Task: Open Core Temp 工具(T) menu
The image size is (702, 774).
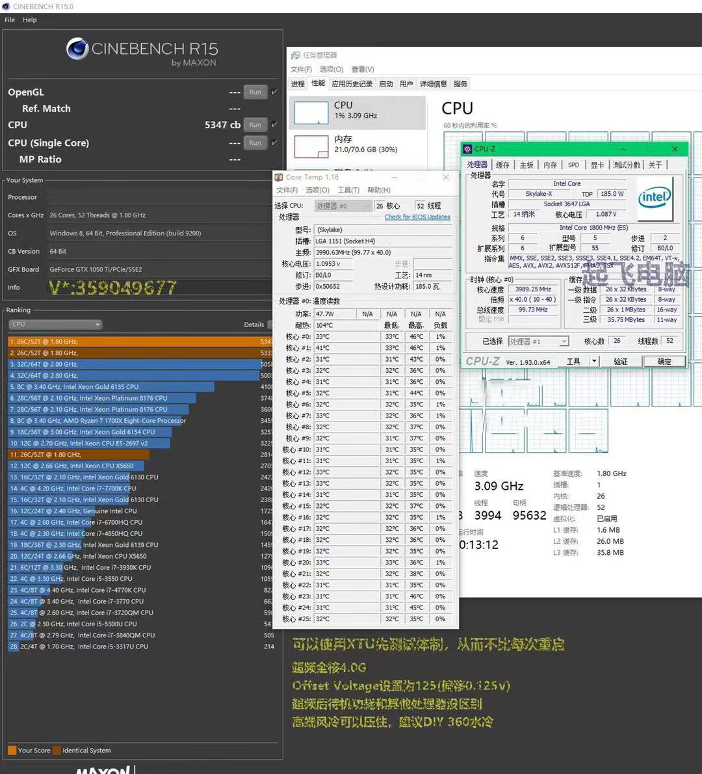Action: click(x=348, y=190)
